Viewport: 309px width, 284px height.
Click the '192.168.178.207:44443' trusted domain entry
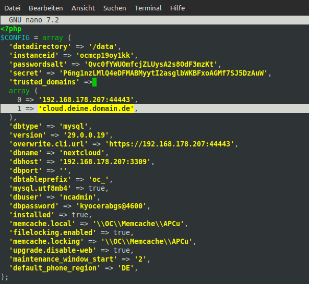86,100
